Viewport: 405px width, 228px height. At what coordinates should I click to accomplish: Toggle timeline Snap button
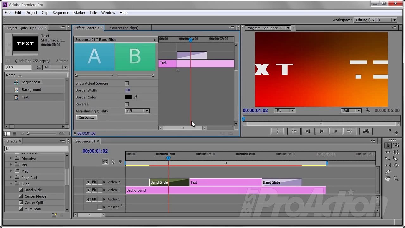tap(105, 162)
